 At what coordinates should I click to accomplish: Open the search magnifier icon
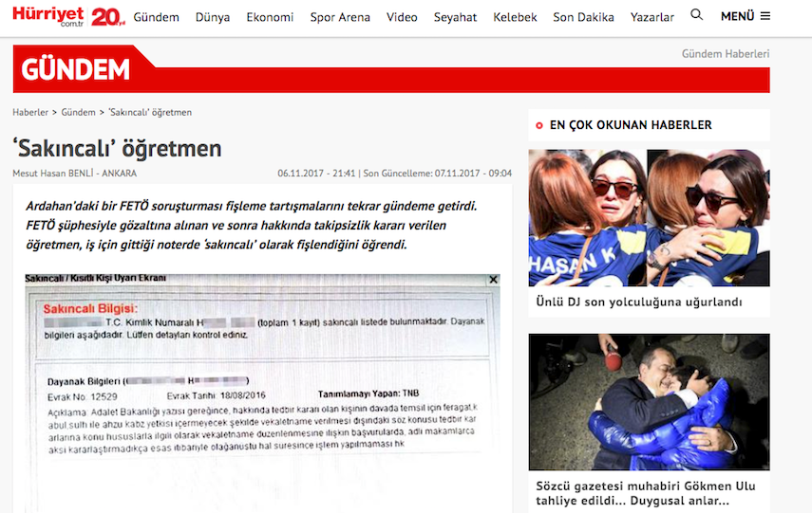click(697, 16)
